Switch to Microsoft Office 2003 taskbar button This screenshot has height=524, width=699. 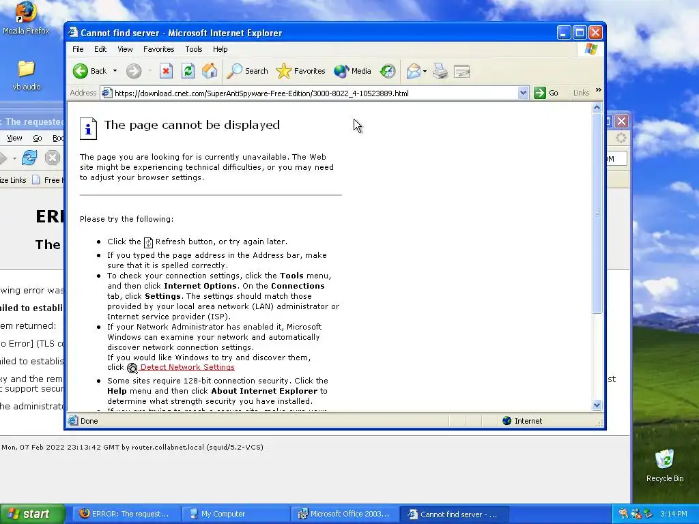pos(345,514)
